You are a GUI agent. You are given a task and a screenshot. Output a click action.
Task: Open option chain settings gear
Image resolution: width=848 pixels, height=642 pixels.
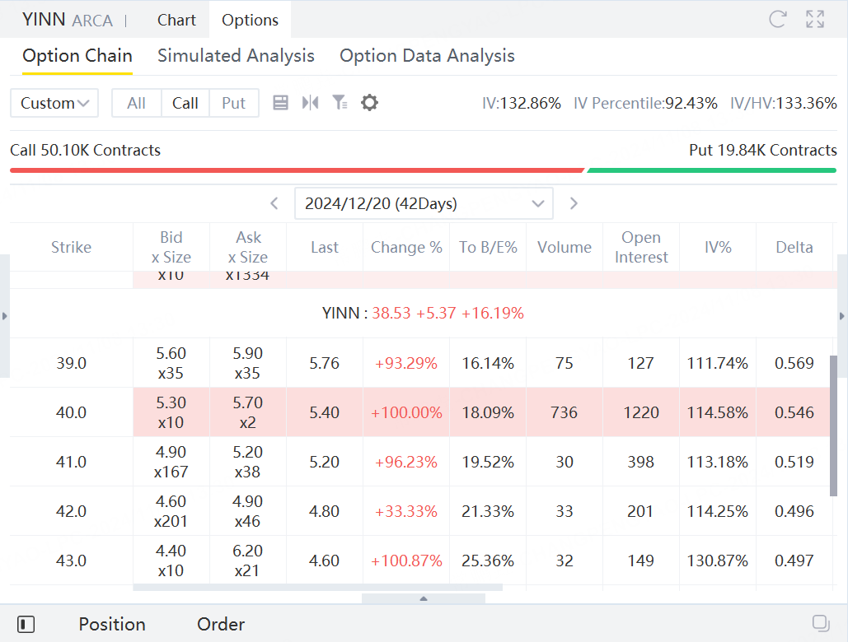[370, 103]
